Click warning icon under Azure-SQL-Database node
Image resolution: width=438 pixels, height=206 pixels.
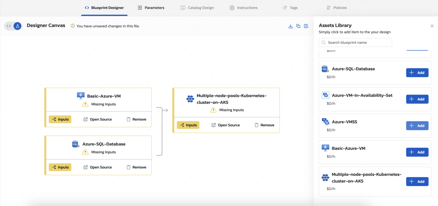click(85, 152)
